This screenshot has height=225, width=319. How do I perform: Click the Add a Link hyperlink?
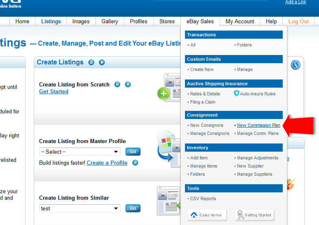(295, 2)
